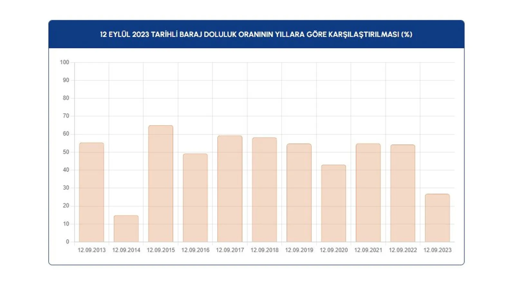
Task: Click the 100 label on the y-axis
Action: point(64,62)
